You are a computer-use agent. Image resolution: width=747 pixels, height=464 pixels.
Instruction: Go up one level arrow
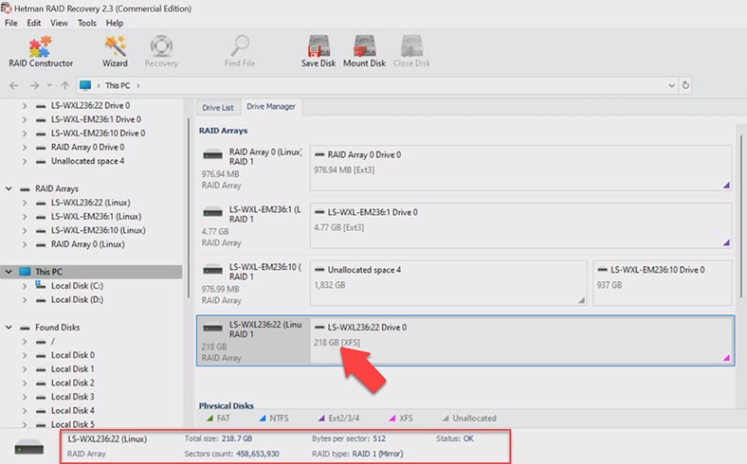[64, 85]
